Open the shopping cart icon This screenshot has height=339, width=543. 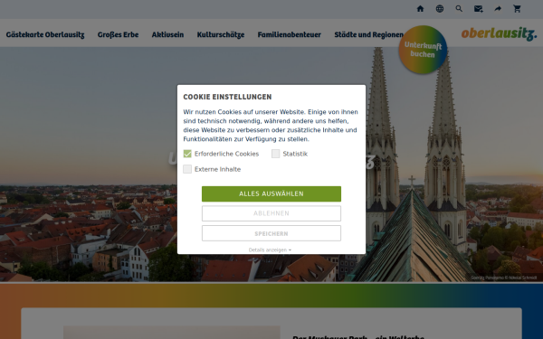[x=517, y=9]
